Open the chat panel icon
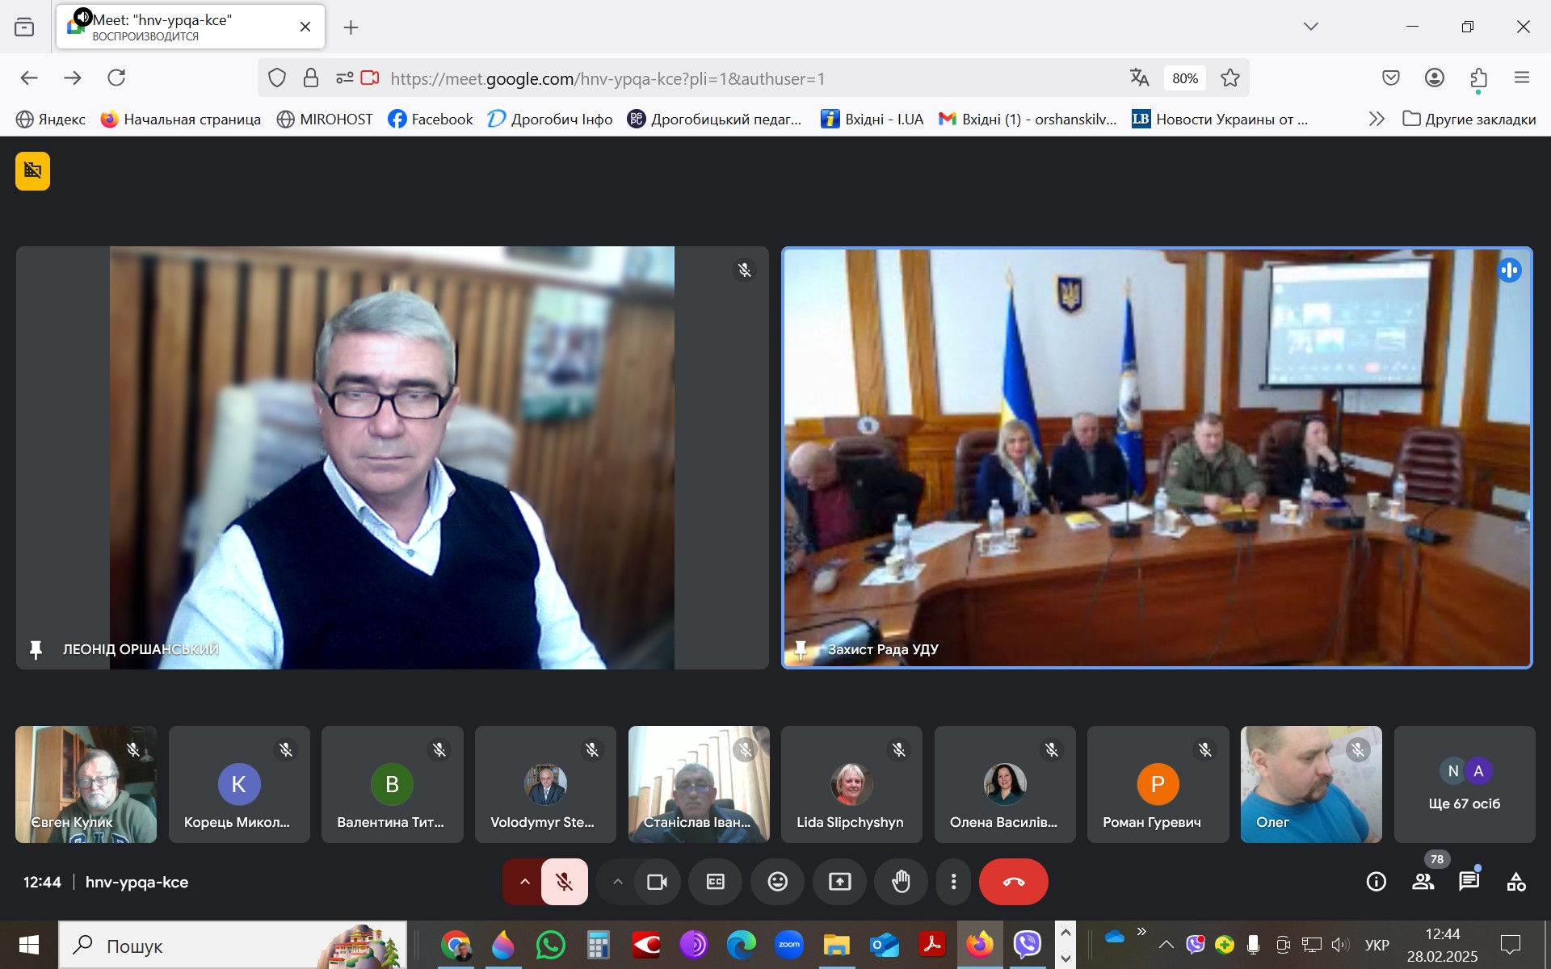The image size is (1551, 969). click(1469, 882)
